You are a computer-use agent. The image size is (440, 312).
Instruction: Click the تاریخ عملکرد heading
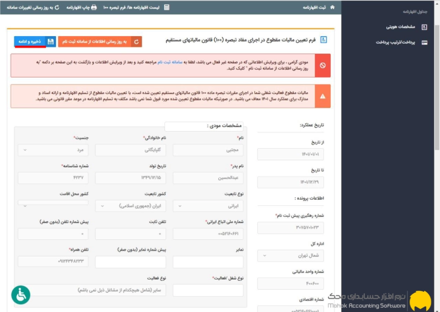pyautogui.click(x=312, y=125)
